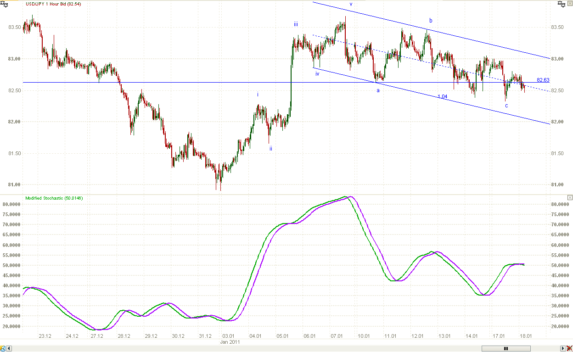Click the 'Jan 2011' date label
This screenshot has width=573, height=352.
click(230, 342)
